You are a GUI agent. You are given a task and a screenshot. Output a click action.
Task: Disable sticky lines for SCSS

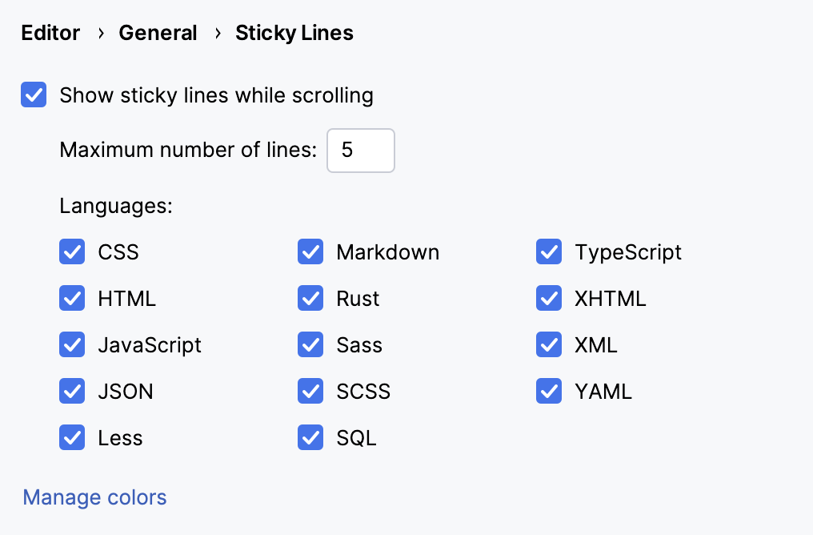click(310, 392)
